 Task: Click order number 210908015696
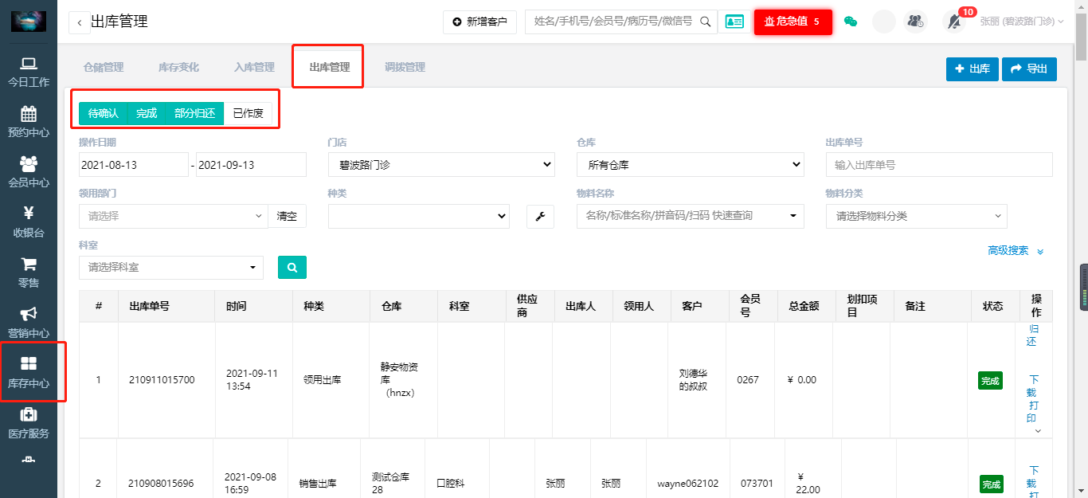coord(162,484)
